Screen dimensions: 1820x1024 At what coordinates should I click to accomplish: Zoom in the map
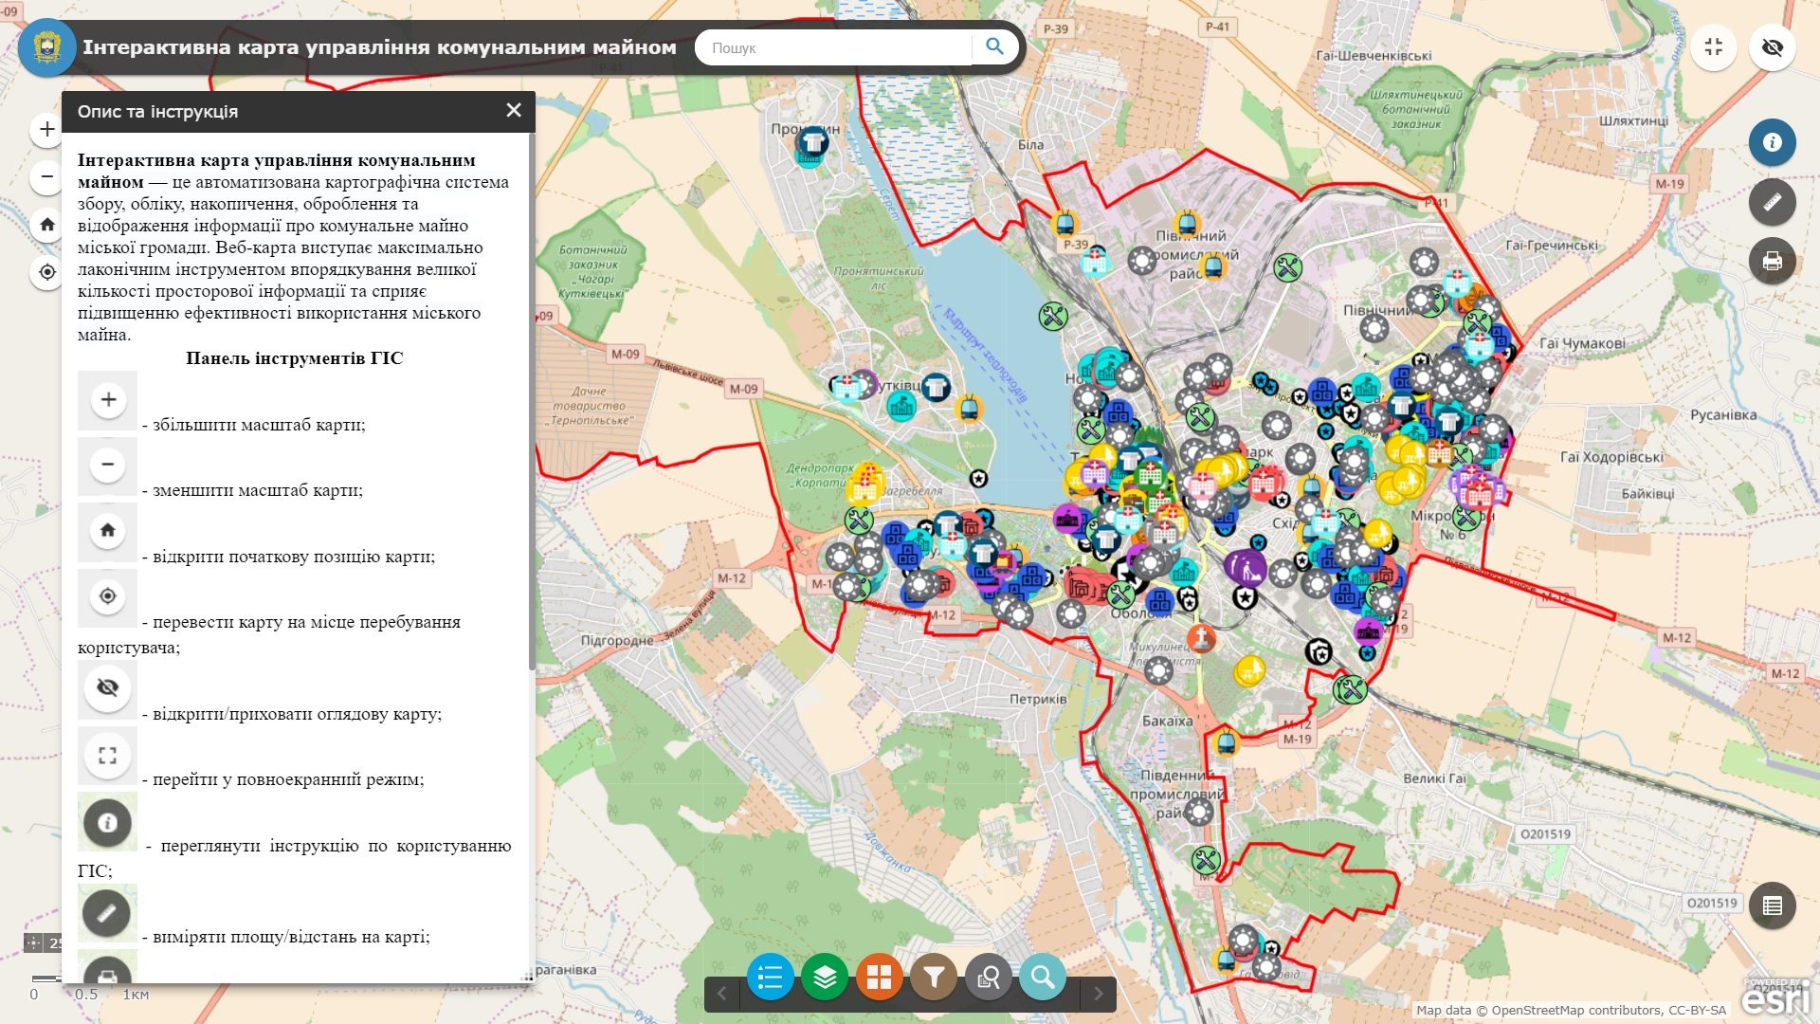47,129
